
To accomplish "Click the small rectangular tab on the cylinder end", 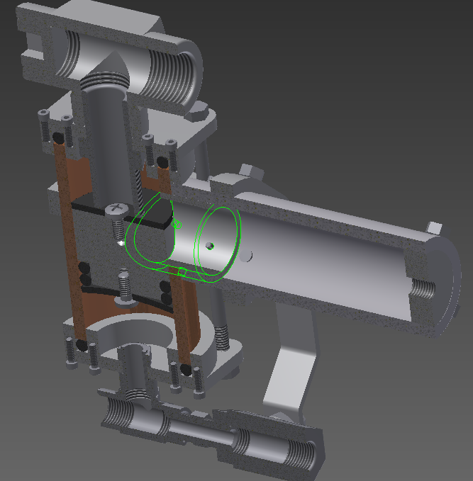I will [x=435, y=227].
